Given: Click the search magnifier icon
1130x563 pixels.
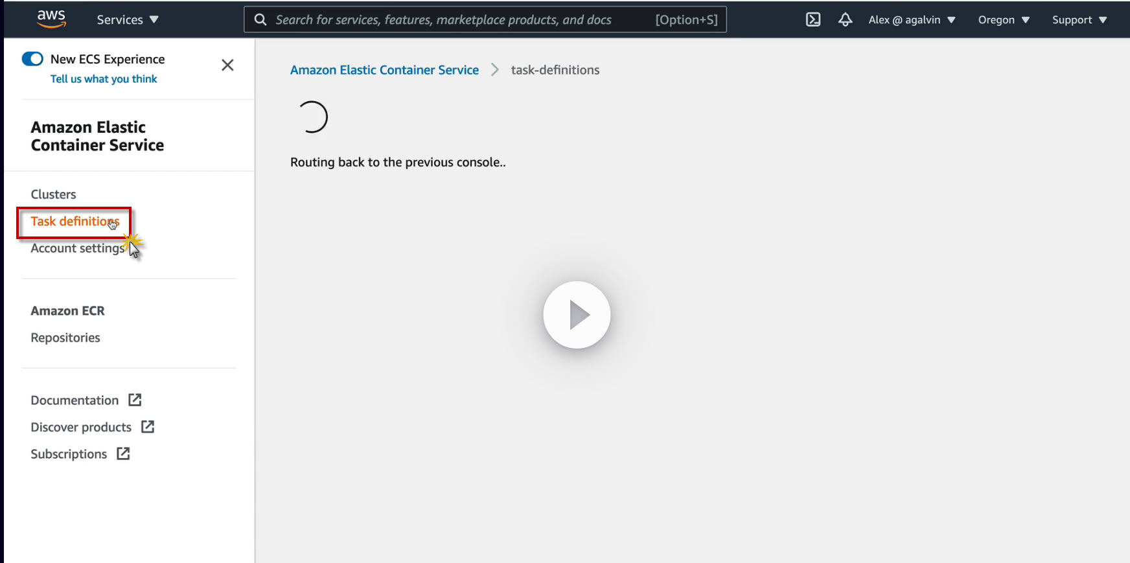Looking at the screenshot, I should click(x=260, y=19).
